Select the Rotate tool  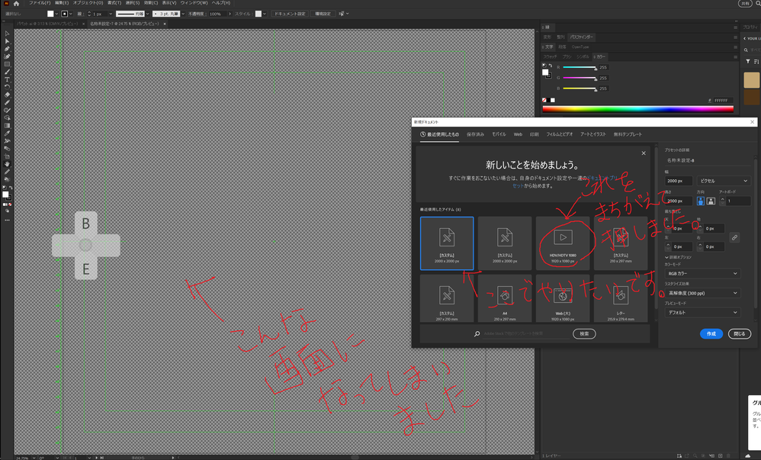6,87
